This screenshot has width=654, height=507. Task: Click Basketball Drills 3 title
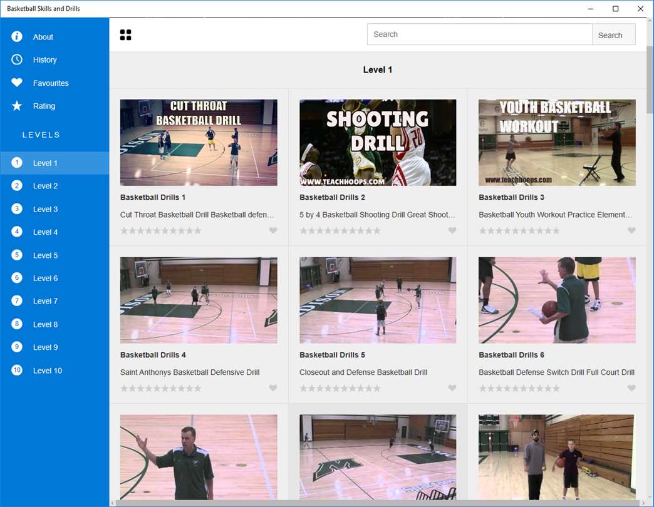tap(511, 197)
